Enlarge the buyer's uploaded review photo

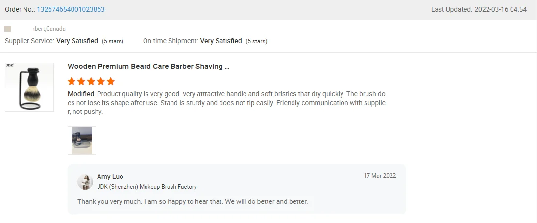(x=82, y=140)
